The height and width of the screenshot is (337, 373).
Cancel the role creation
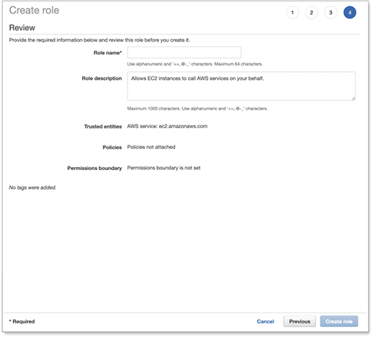click(265, 321)
